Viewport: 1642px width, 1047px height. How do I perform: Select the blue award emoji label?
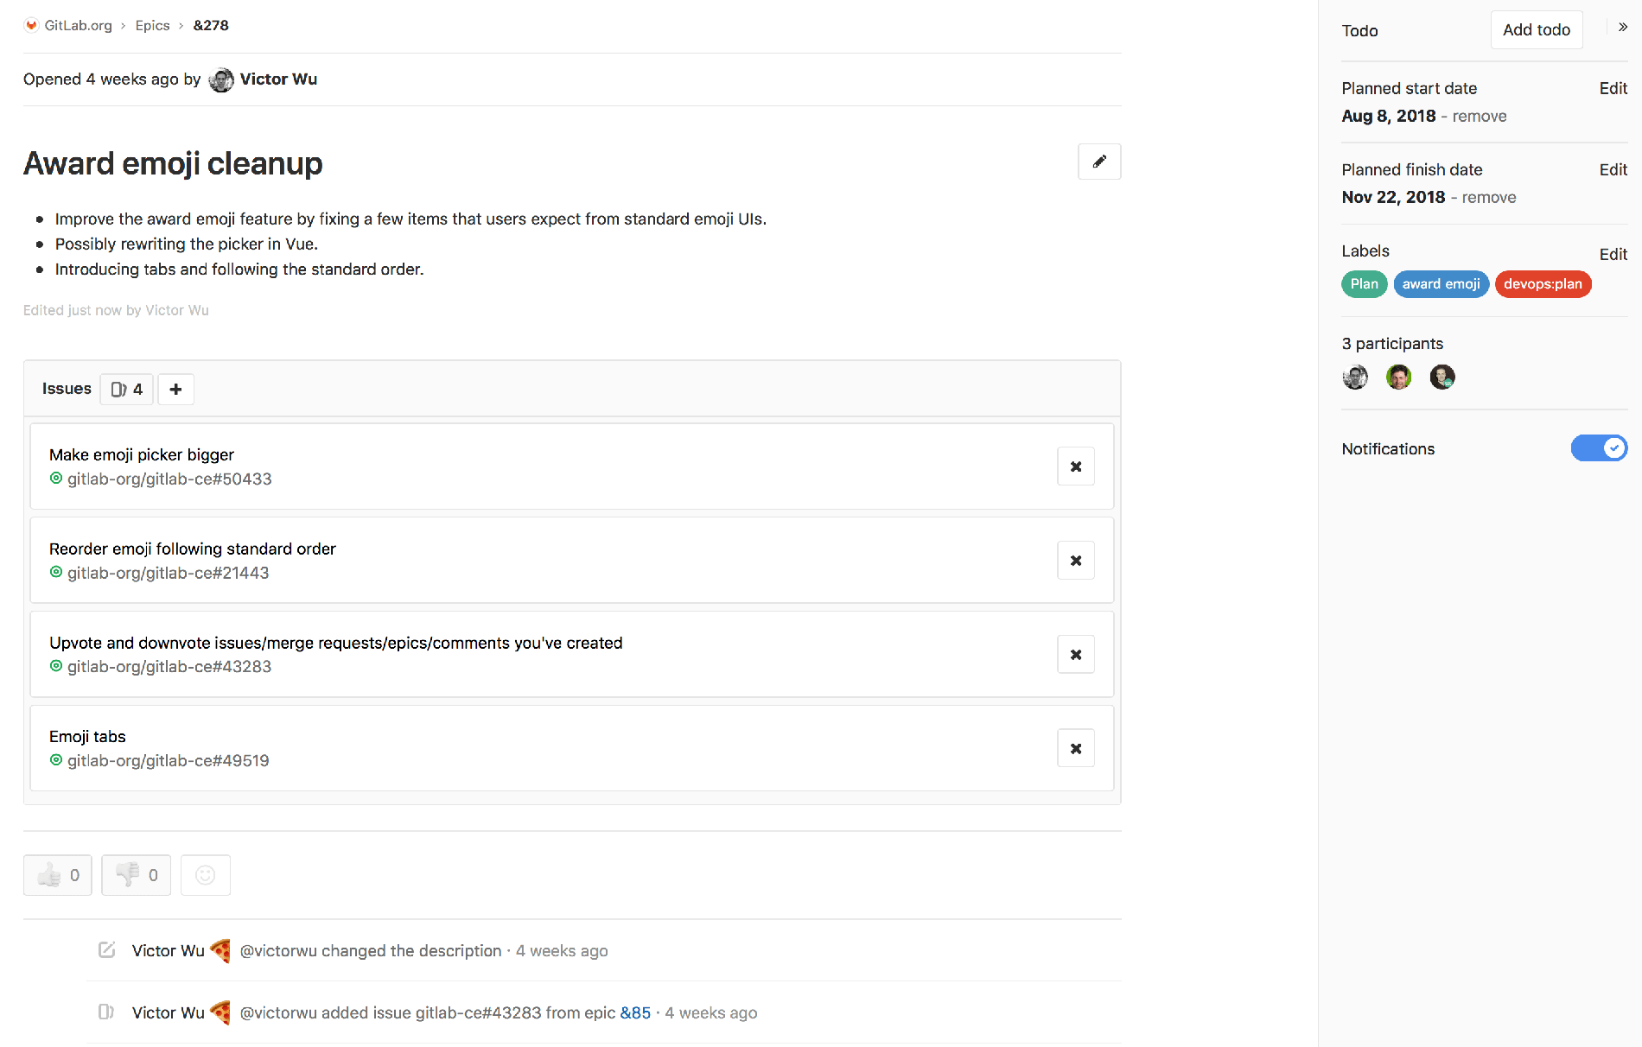[1441, 284]
